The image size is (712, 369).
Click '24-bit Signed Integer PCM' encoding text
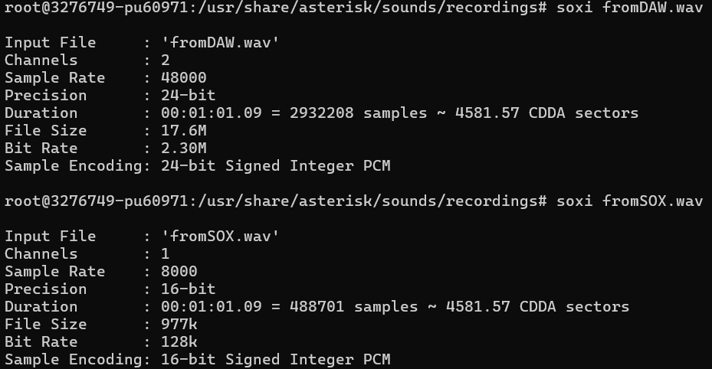(275, 166)
